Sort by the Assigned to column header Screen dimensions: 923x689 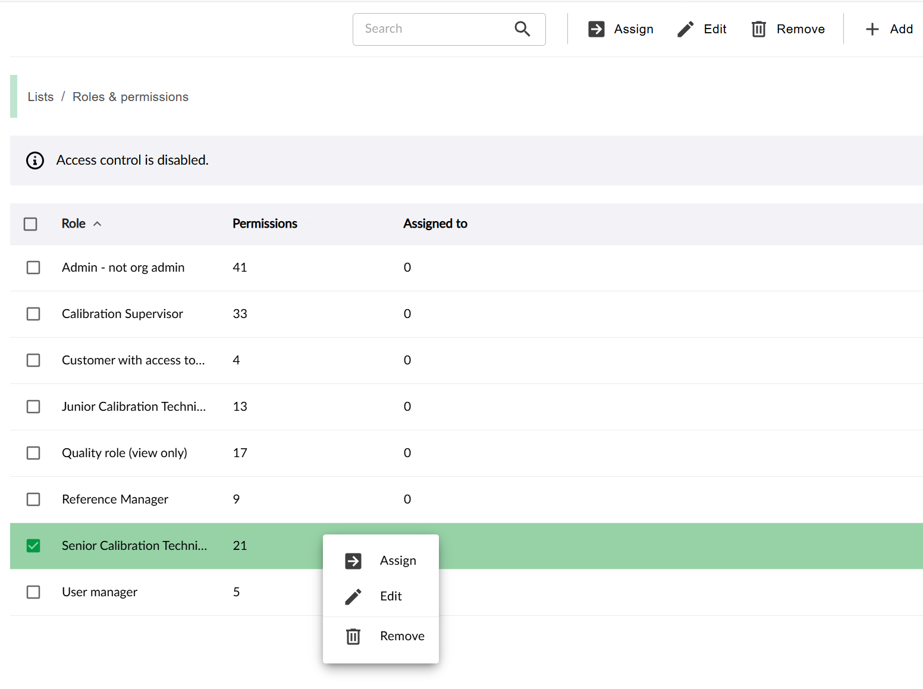(435, 224)
